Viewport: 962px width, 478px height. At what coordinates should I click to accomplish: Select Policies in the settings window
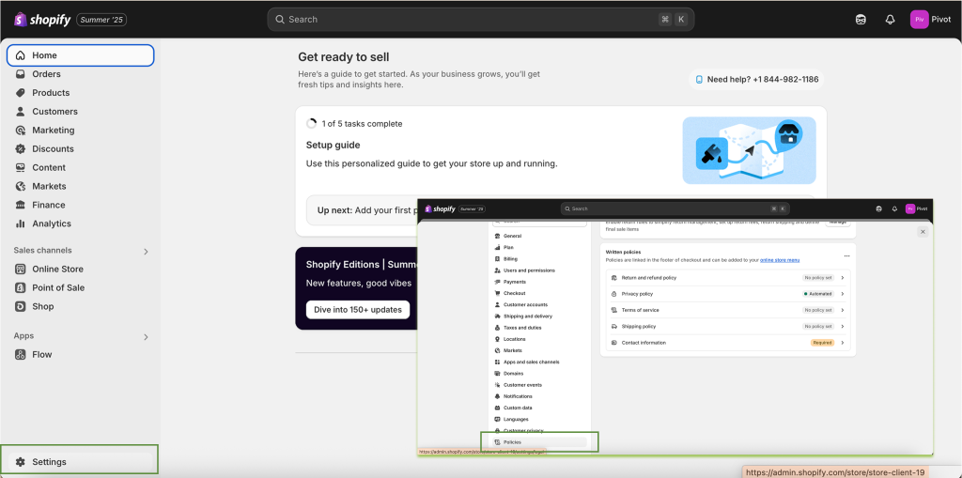(538, 442)
